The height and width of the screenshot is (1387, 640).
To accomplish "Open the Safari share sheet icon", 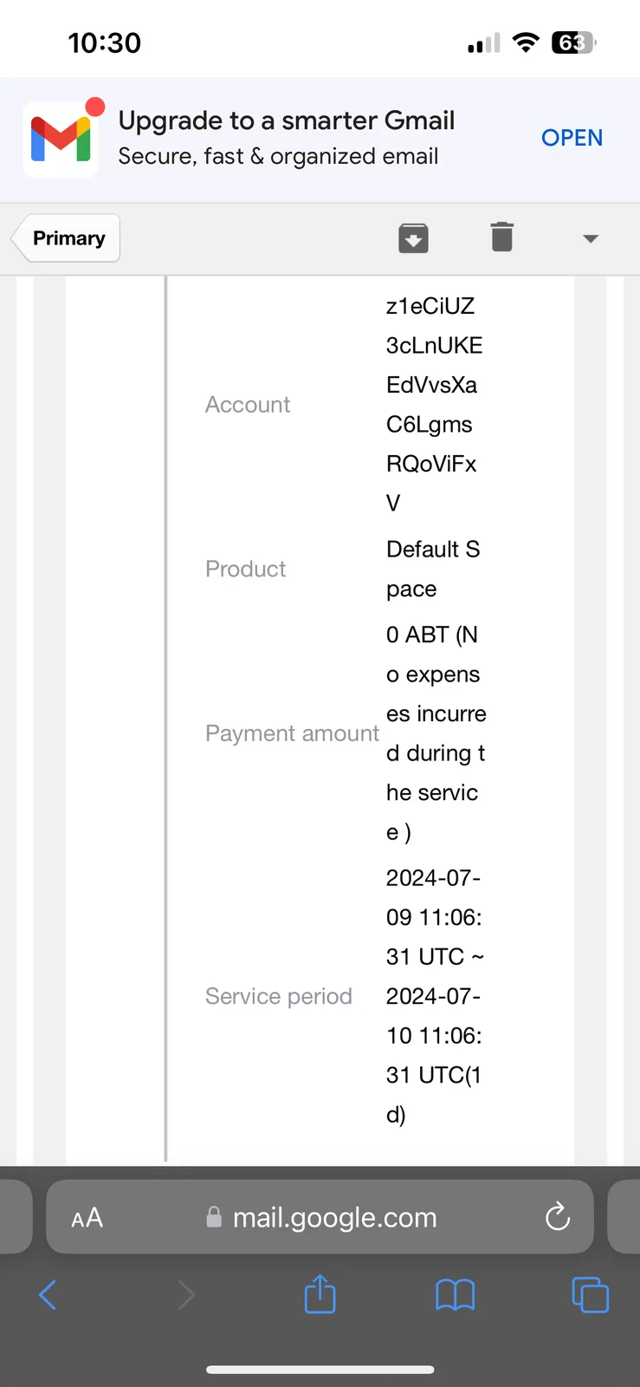I will [320, 1293].
